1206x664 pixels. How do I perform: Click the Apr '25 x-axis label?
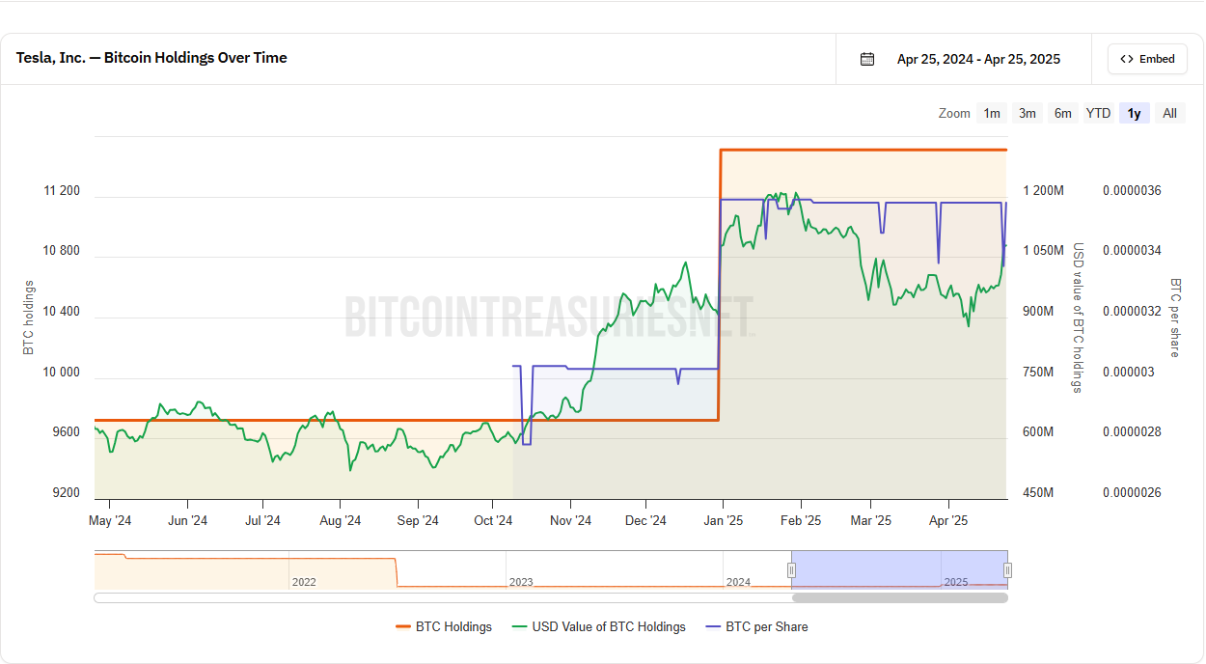pyautogui.click(x=947, y=521)
